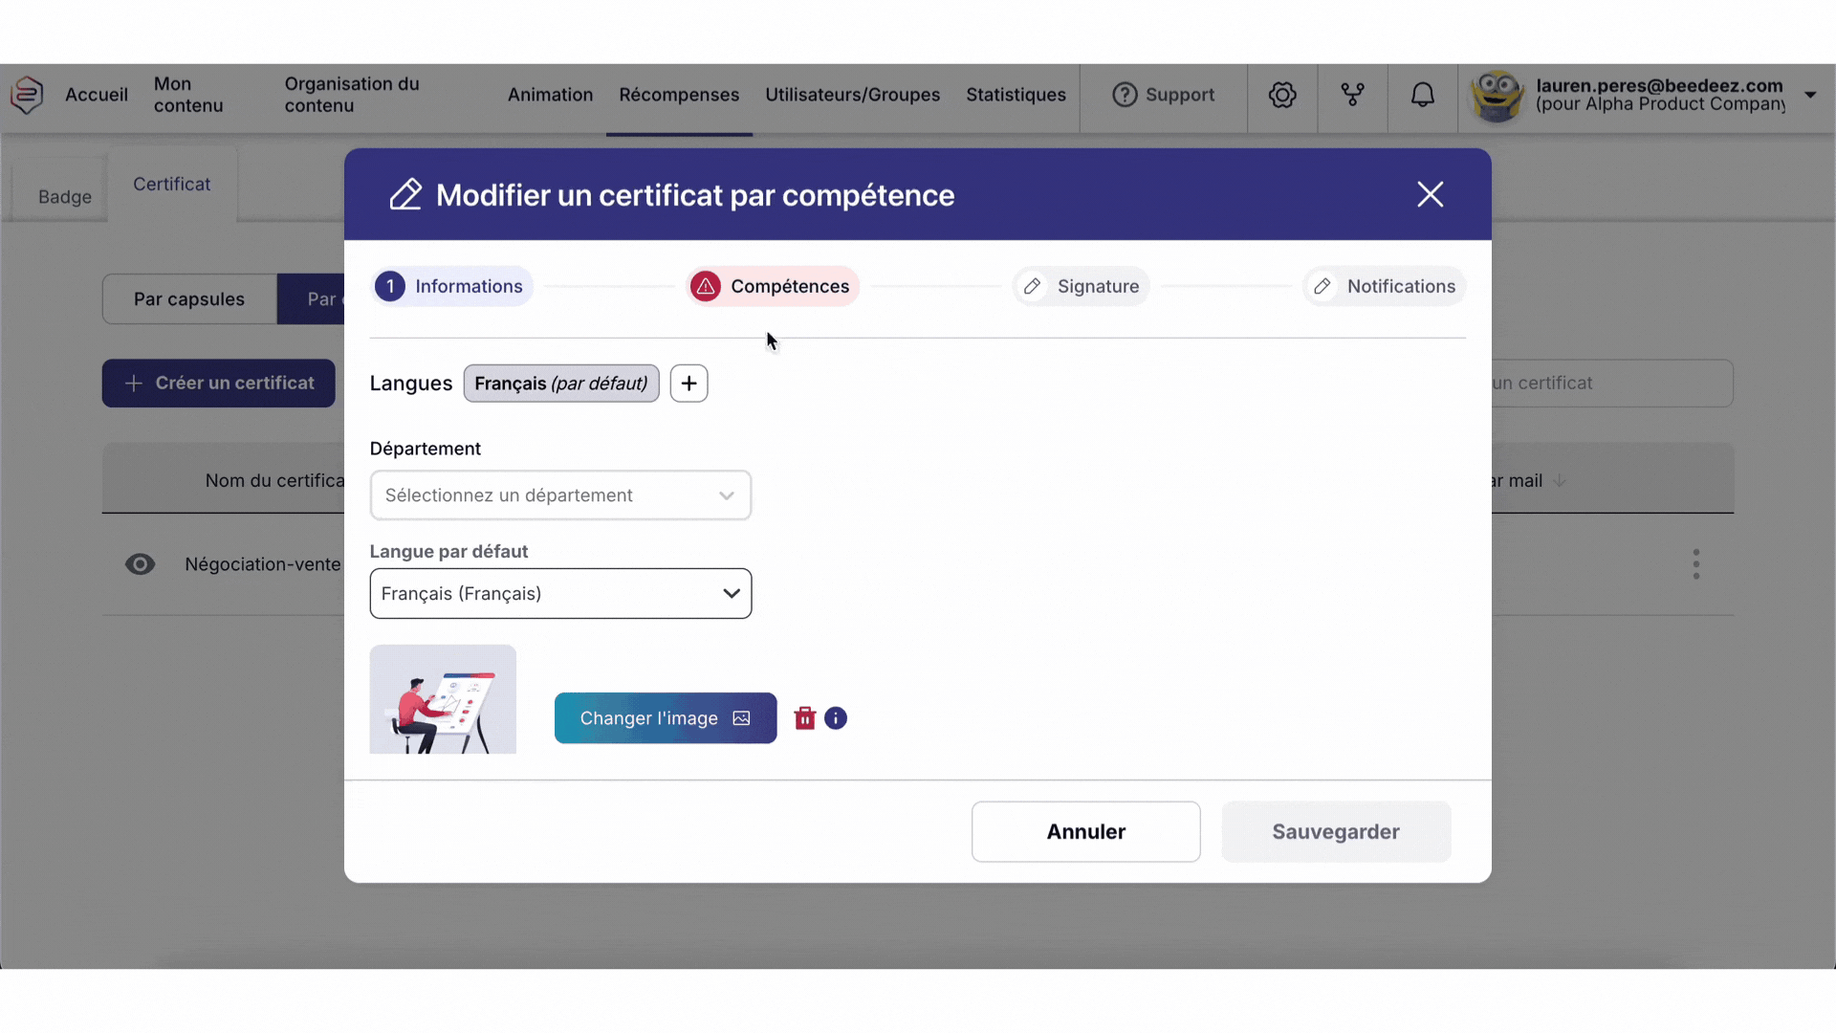Open the Langue par défaut dropdown
The width and height of the screenshot is (1836, 1033).
[x=560, y=593]
